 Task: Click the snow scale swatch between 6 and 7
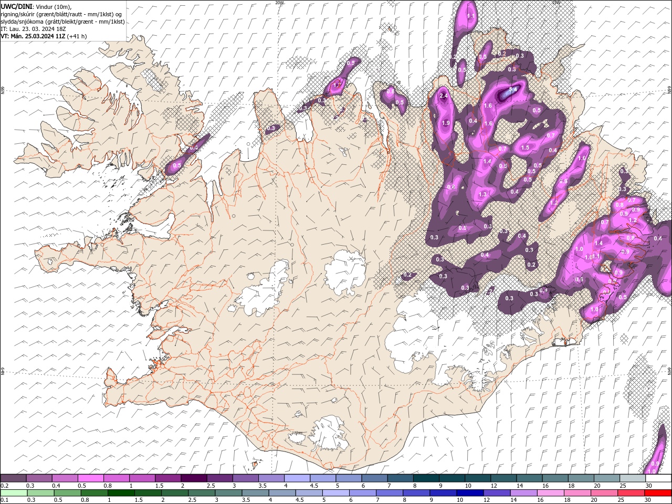(374, 478)
